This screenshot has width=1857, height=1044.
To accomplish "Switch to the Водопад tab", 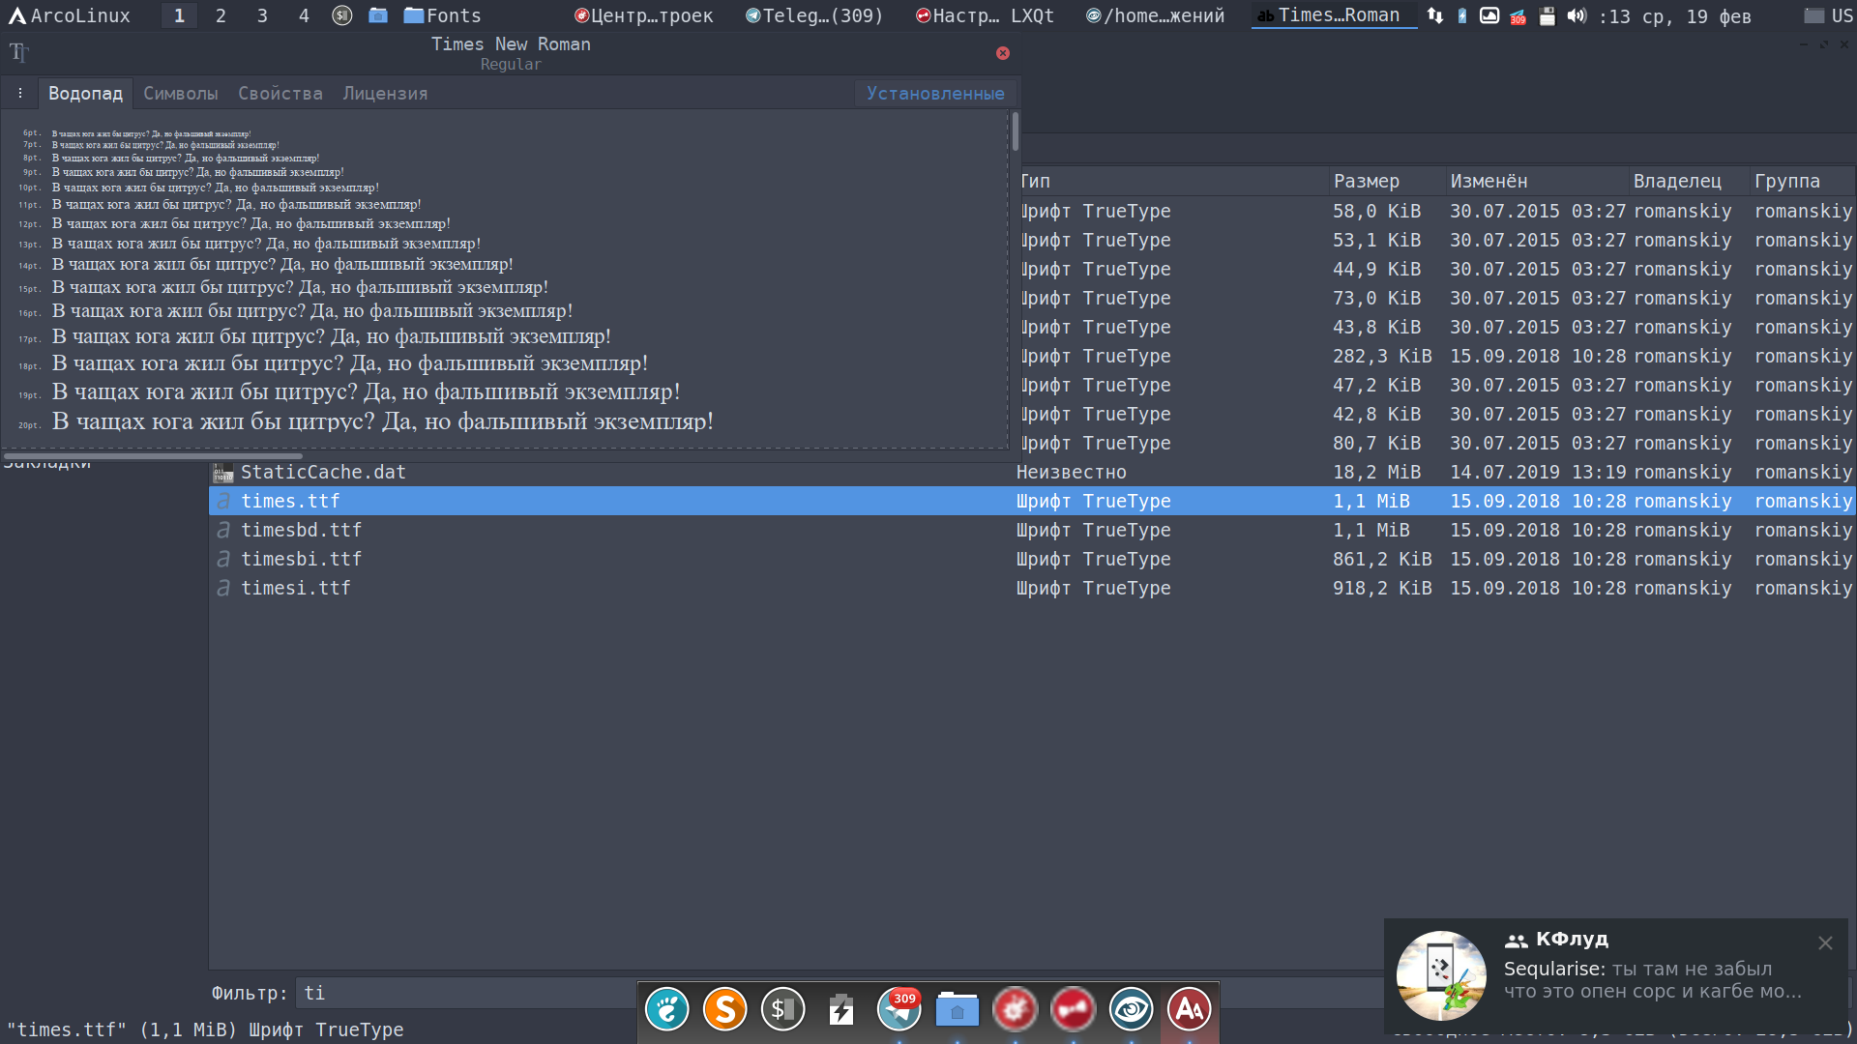I will click(85, 94).
